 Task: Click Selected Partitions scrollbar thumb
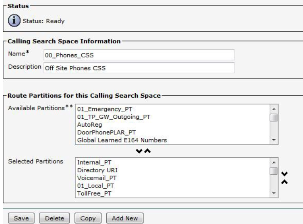(x=274, y=171)
